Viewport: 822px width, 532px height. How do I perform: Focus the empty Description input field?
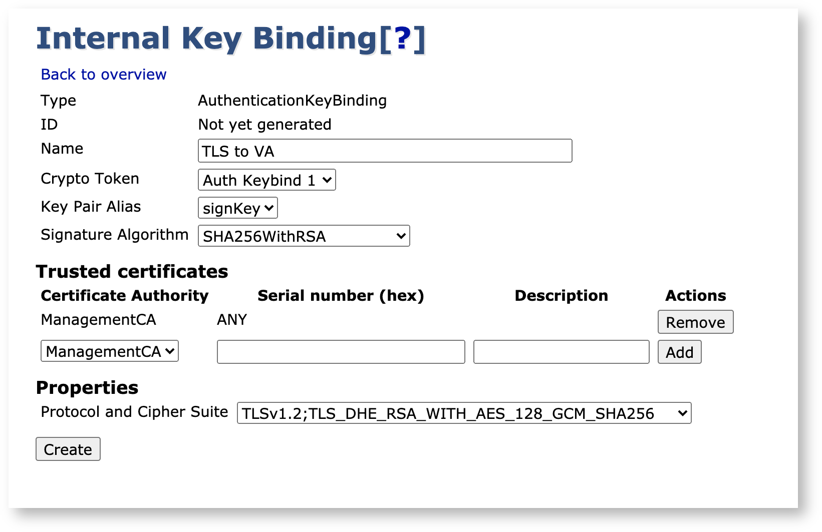[x=561, y=352]
